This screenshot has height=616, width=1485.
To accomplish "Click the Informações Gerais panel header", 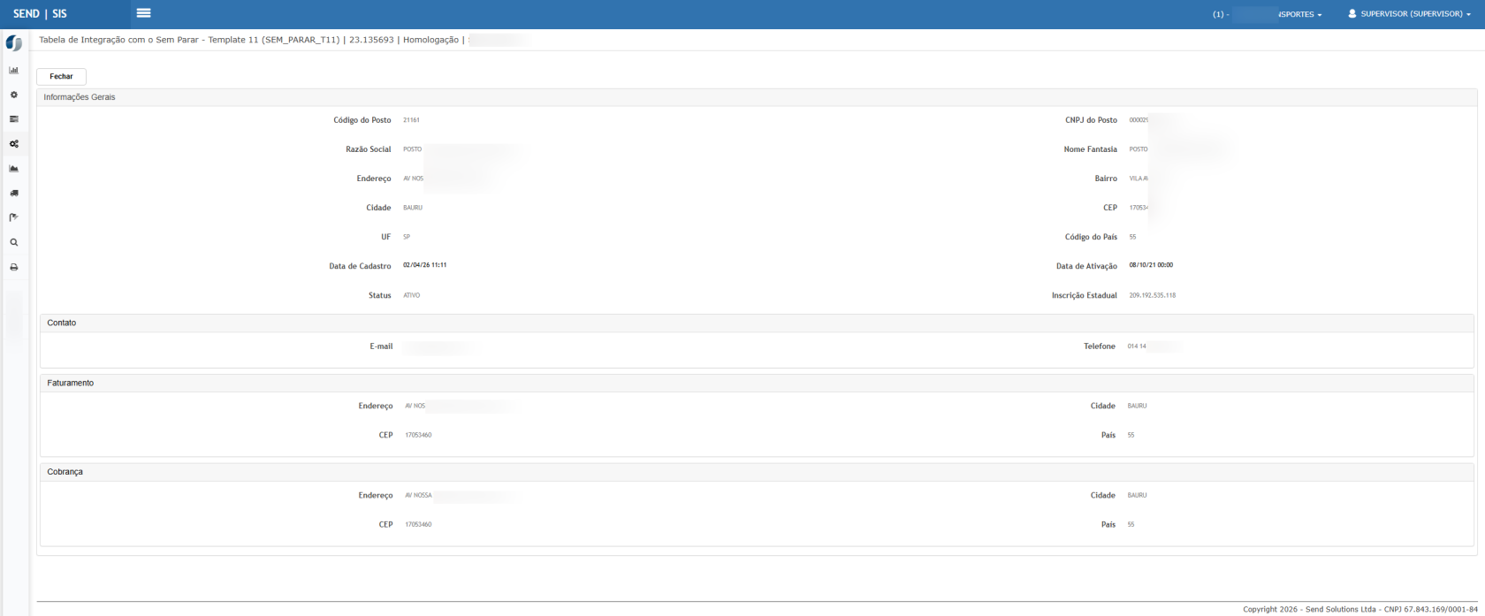I will coord(80,97).
